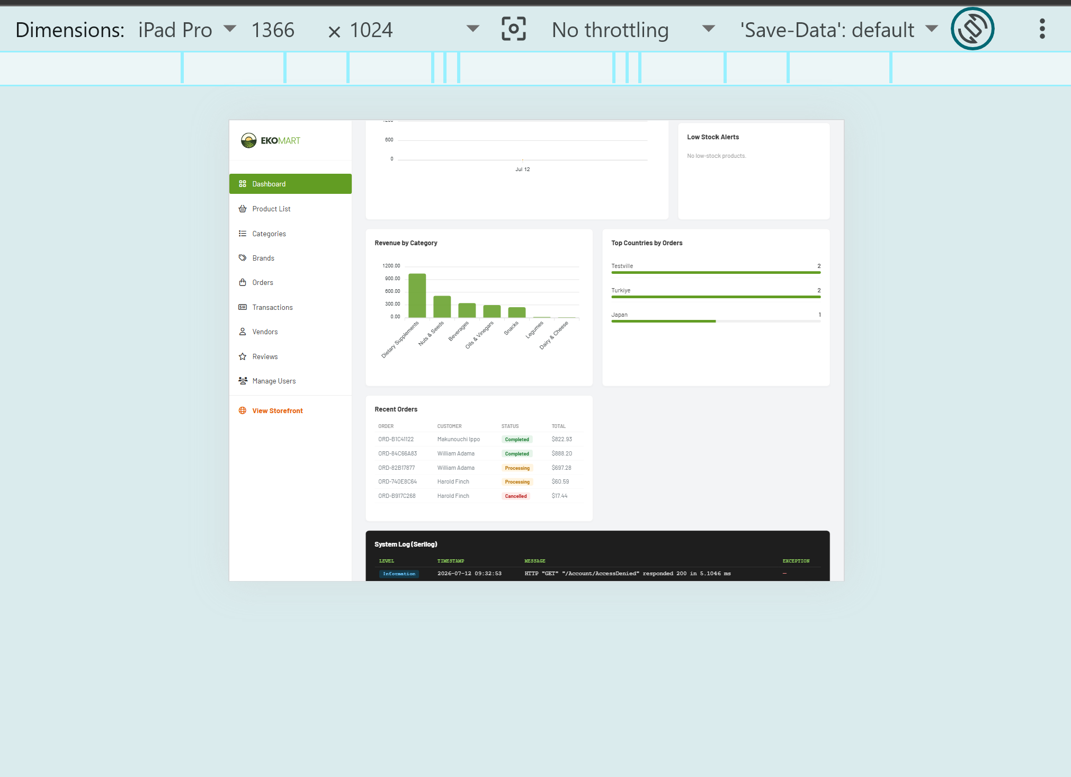Open the Product List menu item
This screenshot has height=777, width=1071.
coord(290,209)
